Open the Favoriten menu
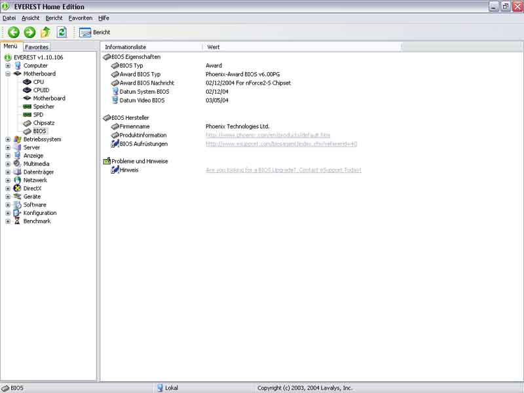 80,18
